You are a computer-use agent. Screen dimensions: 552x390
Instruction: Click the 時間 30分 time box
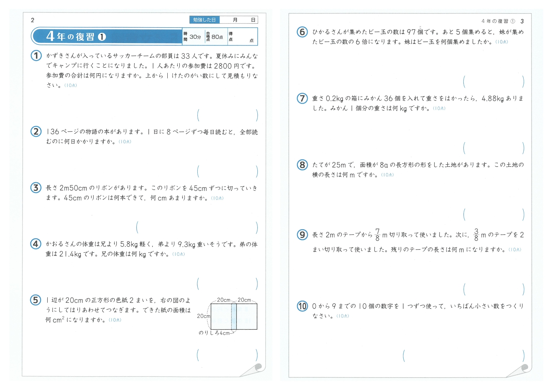193,37
